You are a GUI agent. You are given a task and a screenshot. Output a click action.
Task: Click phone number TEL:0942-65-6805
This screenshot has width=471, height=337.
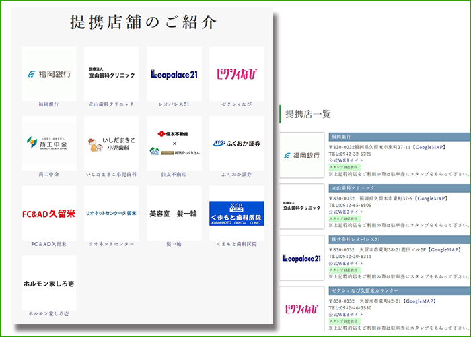351,206
